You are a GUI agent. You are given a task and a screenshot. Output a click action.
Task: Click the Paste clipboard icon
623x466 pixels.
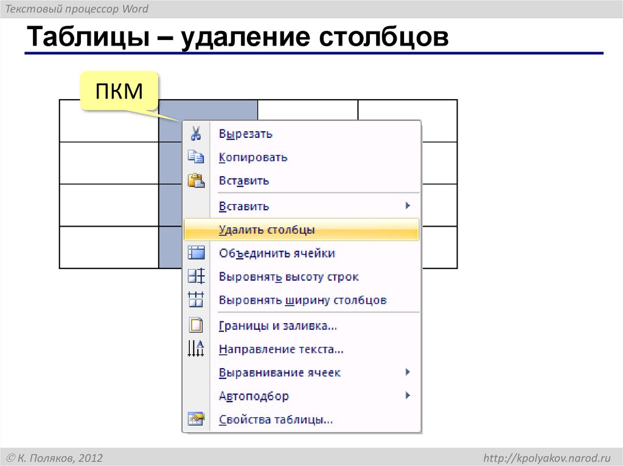(x=197, y=179)
